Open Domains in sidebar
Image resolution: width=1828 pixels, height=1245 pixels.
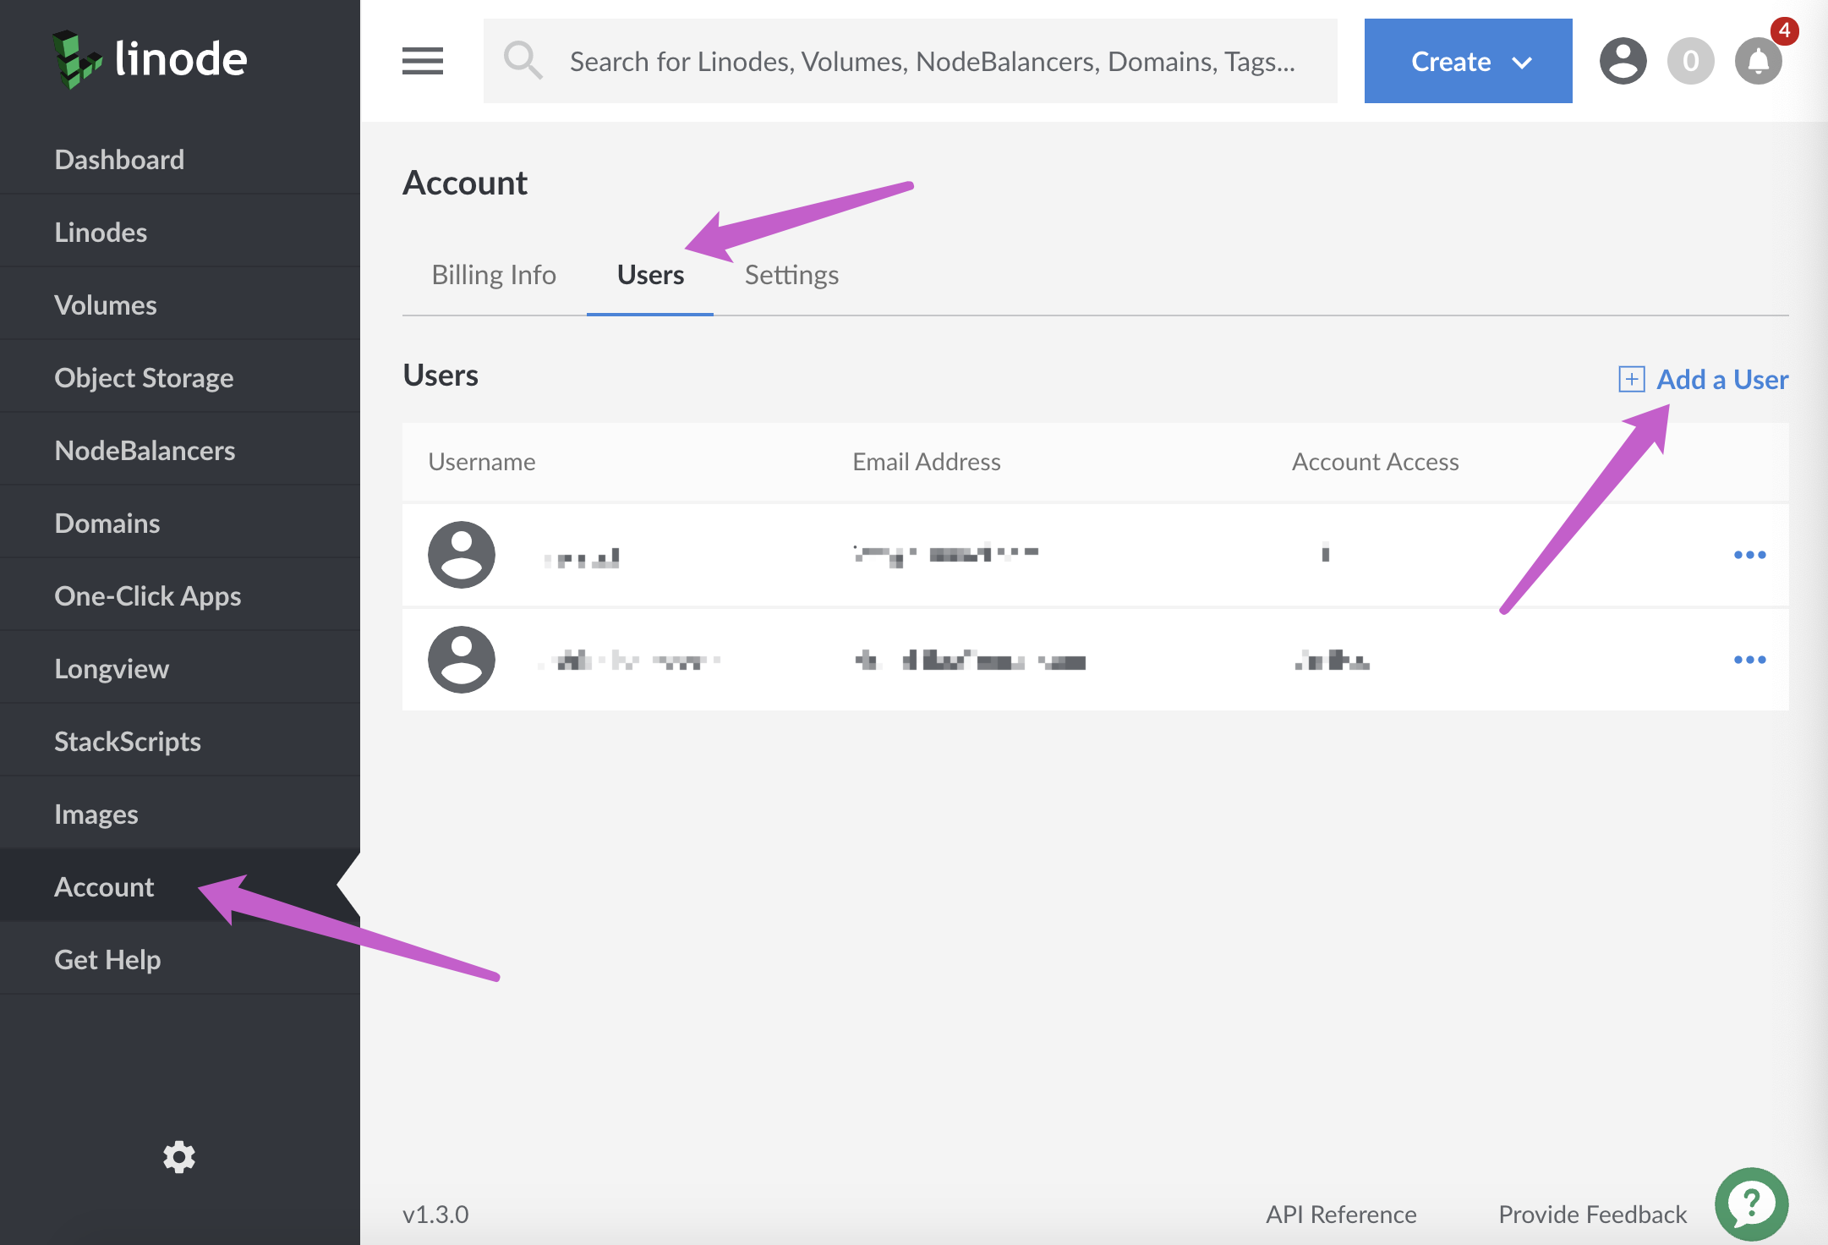point(180,523)
